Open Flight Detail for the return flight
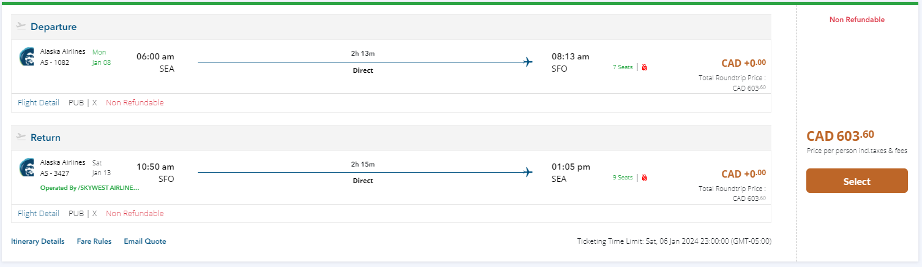922x267 pixels. 39,214
